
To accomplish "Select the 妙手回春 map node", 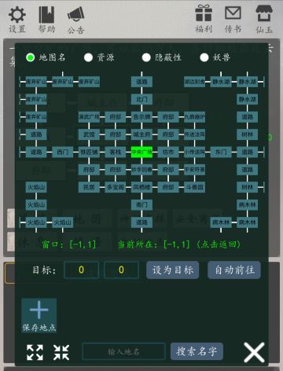I will [141, 170].
